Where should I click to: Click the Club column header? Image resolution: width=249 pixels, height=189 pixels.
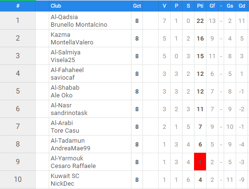[x=56, y=6]
